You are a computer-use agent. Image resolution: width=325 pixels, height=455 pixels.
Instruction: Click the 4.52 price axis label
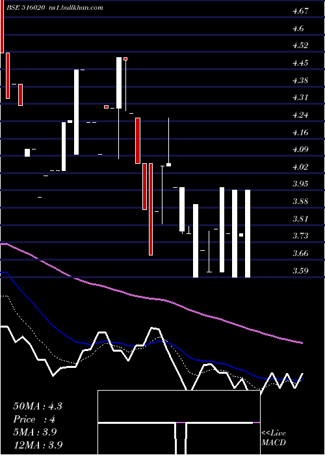[300, 45]
